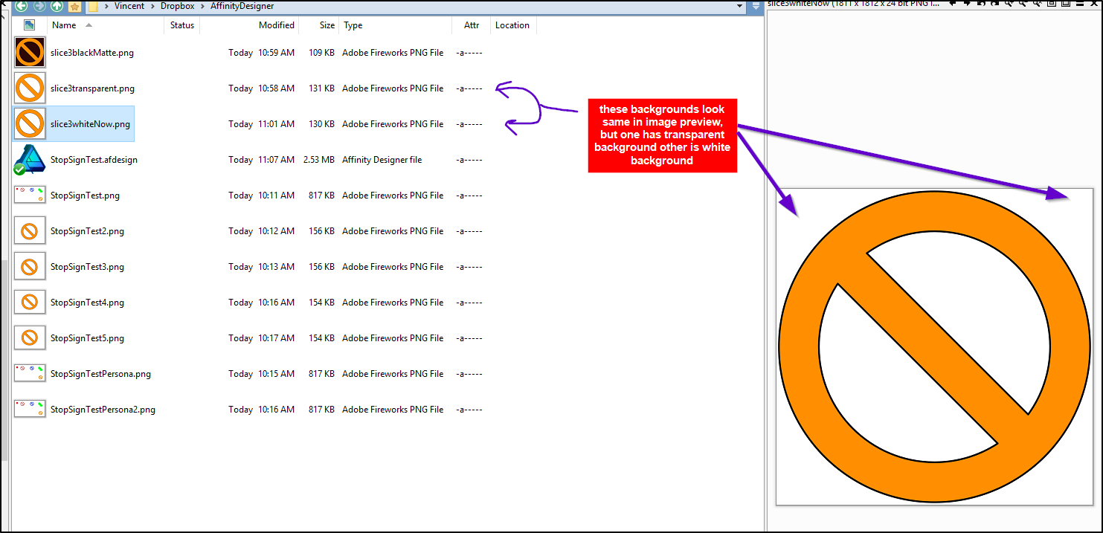The image size is (1103, 533).
Task: Sort the list by Size column
Action: click(x=327, y=25)
